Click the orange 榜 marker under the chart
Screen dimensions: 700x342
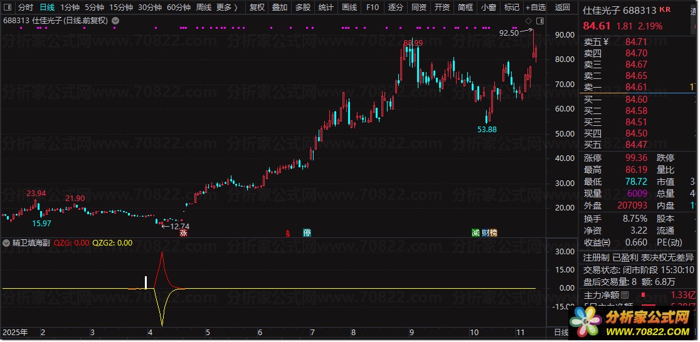493,233
